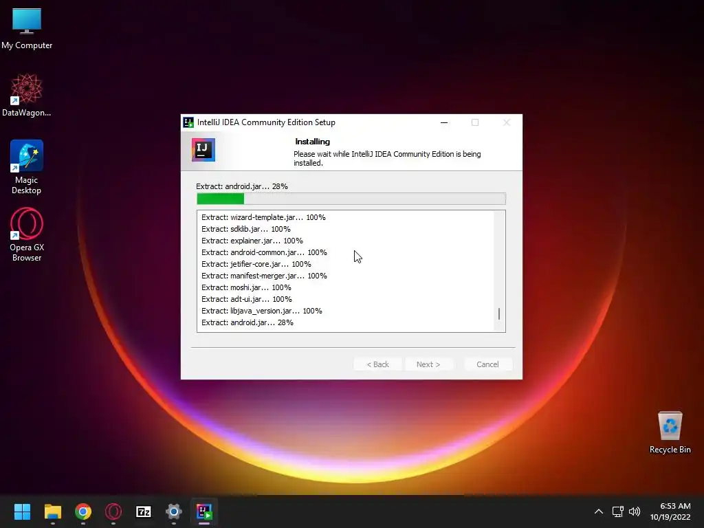The height and width of the screenshot is (528, 704).
Task: Click the 'IntelliJ IDEA Community Edition Setup' title text
Action: [x=266, y=122]
